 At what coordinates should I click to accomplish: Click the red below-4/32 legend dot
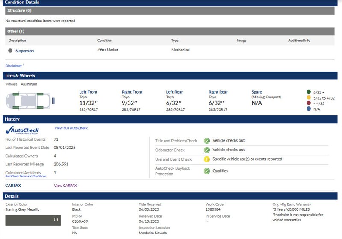[x=308, y=103]
